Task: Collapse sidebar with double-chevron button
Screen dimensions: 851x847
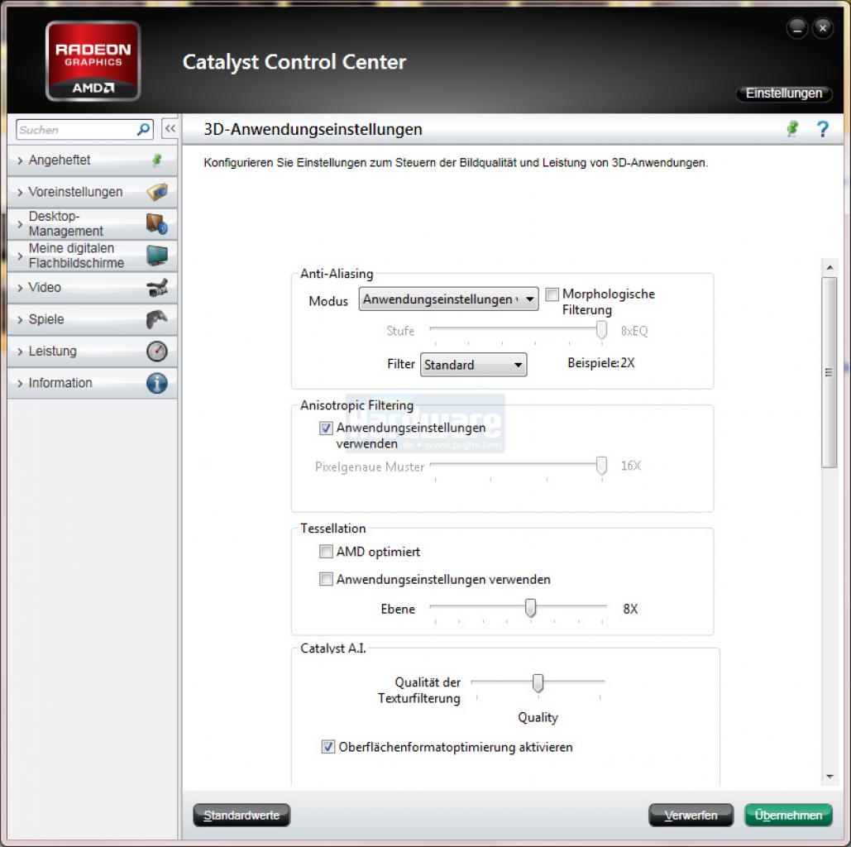Action: tap(170, 129)
